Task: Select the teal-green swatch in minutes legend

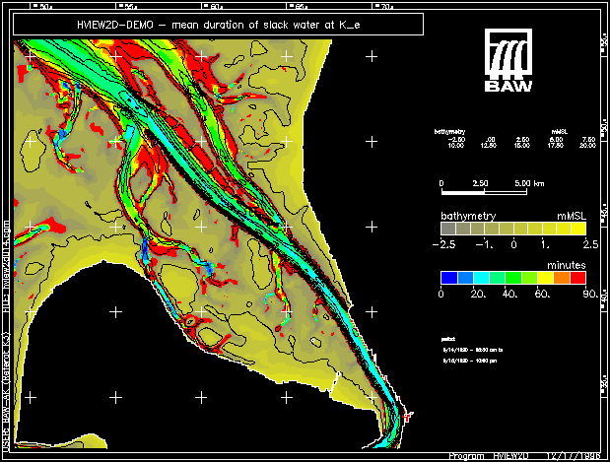Action: click(x=498, y=278)
